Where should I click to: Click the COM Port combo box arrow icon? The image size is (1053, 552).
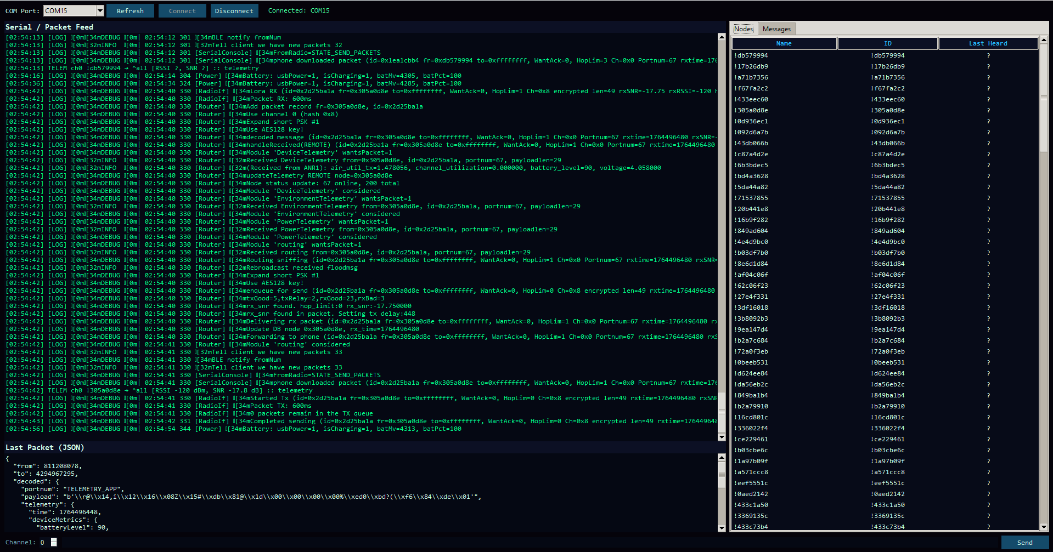(99, 10)
